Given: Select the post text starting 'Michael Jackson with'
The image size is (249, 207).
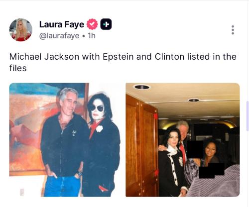Looking at the screenshot, I should [123, 62].
